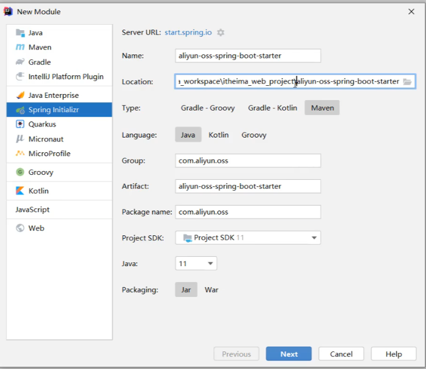This screenshot has height=369, width=426.
Task: Browse location with the folder icon
Action: (407, 81)
